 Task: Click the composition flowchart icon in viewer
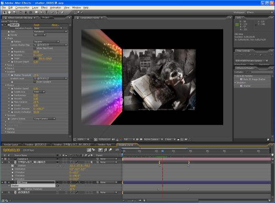[x=190, y=140]
